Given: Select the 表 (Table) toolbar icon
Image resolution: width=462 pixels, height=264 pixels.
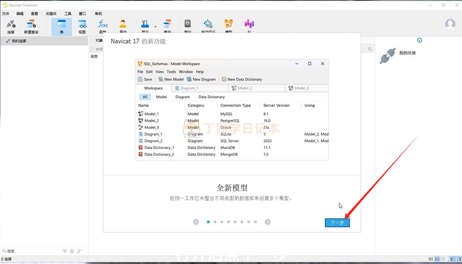Looking at the screenshot, I should click(x=61, y=26).
